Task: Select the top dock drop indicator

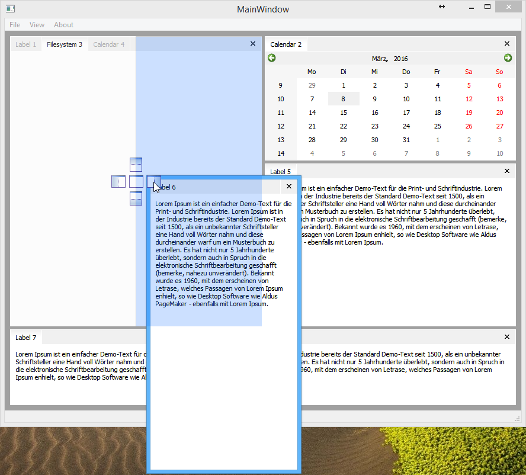Action: [x=136, y=165]
